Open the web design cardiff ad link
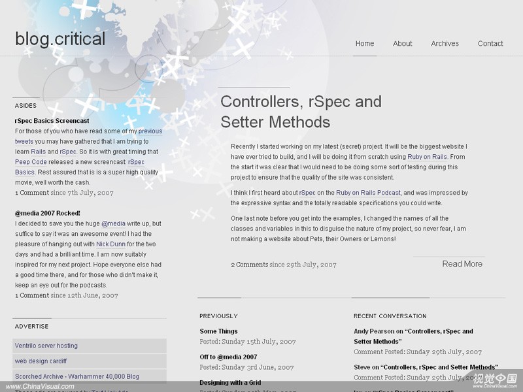The width and height of the screenshot is (523, 392). coord(90,361)
